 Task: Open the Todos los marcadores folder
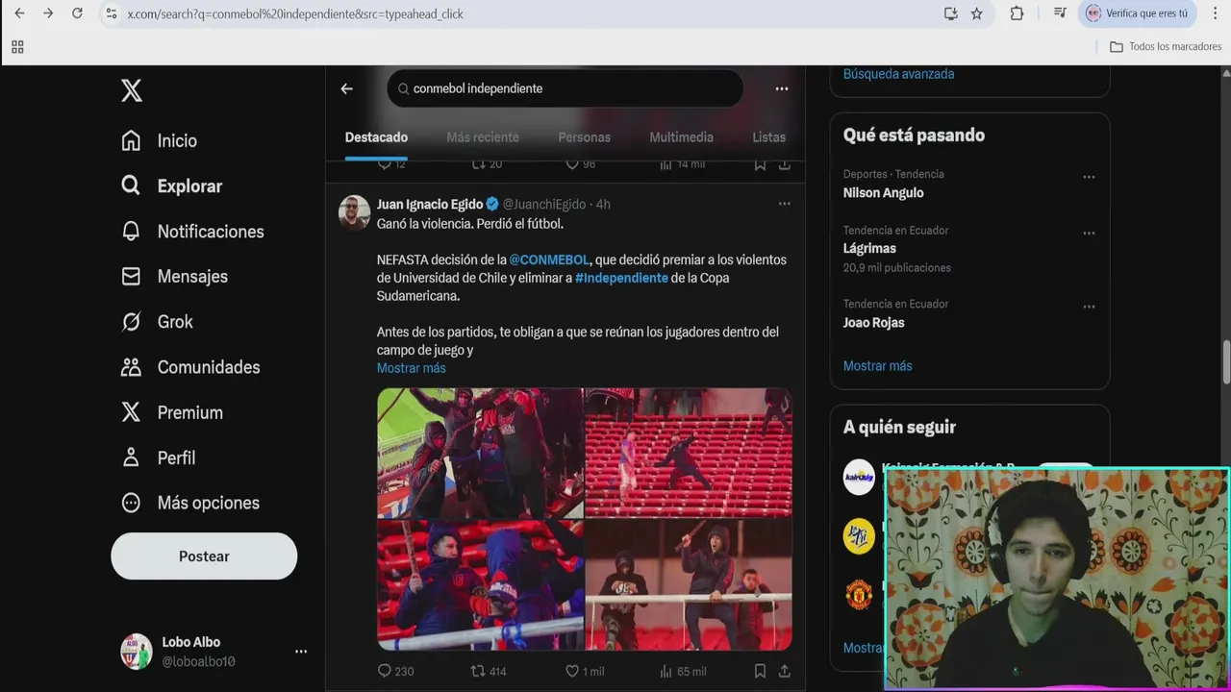pyautogui.click(x=1165, y=46)
